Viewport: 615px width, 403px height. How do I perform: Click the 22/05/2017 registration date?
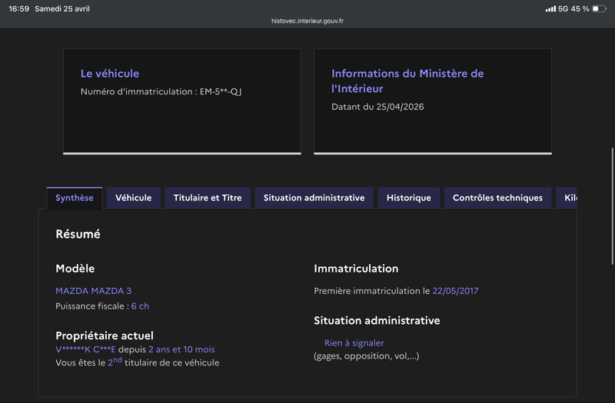455,291
